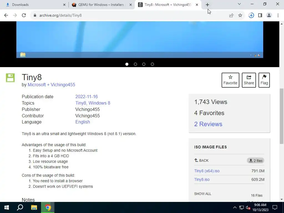This screenshot has height=213, width=284.
Task: Open taskbar clock and date
Action: tap(260, 207)
